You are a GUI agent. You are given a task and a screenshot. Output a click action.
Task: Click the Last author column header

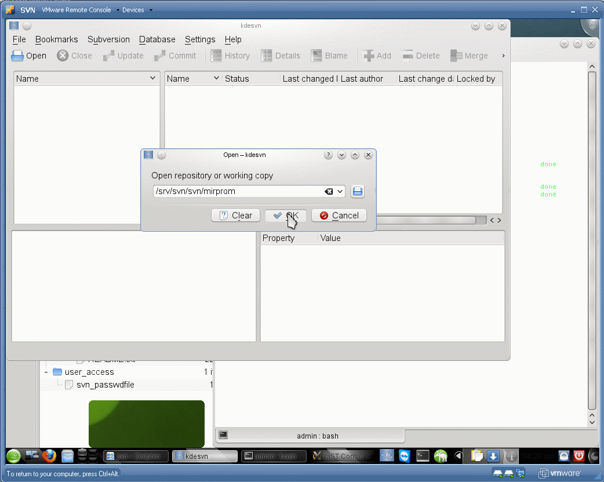(x=362, y=79)
